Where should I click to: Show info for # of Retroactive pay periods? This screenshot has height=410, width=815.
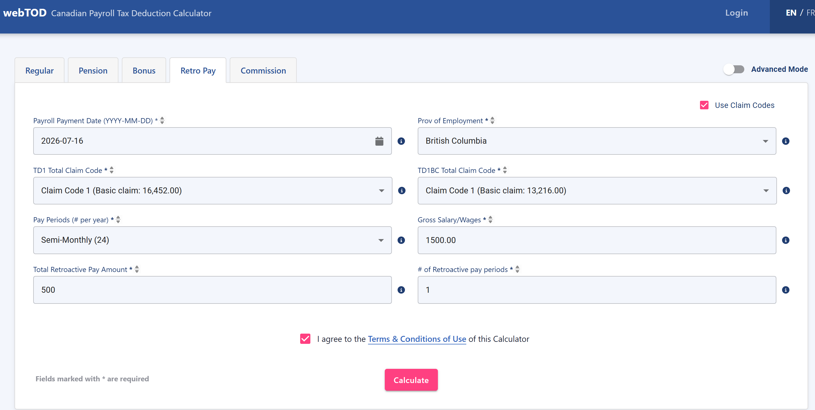785,290
